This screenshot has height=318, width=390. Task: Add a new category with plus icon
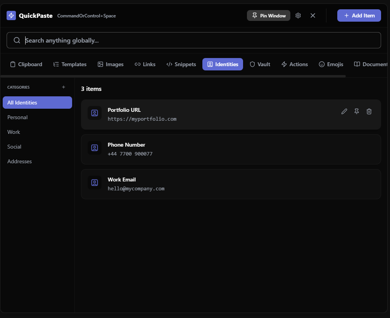64,87
